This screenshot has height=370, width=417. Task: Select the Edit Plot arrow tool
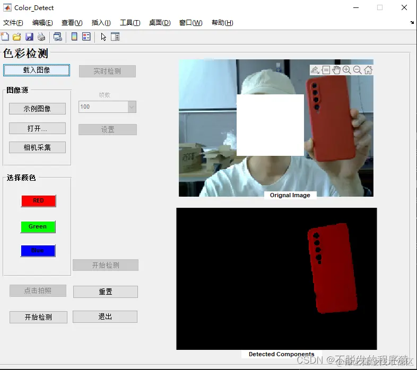tap(103, 37)
